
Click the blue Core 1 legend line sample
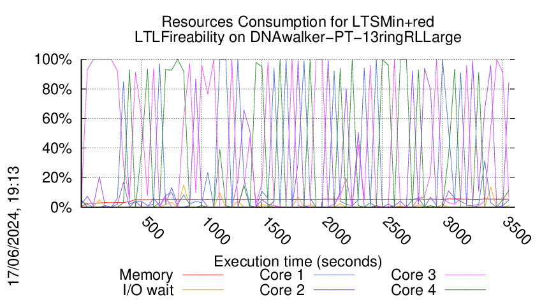pyautogui.click(x=334, y=275)
